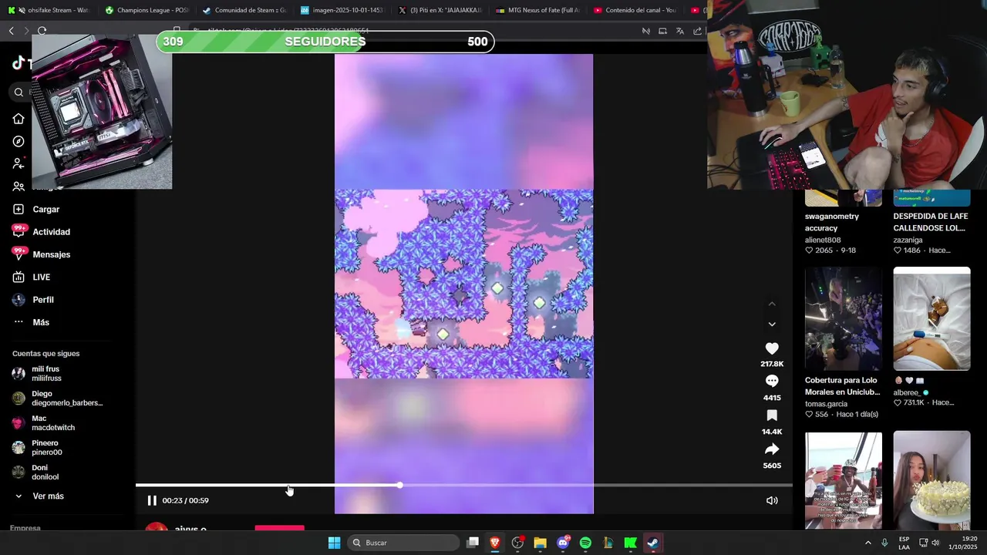Expand Ver más followed accounts
987x555 pixels.
click(x=39, y=496)
